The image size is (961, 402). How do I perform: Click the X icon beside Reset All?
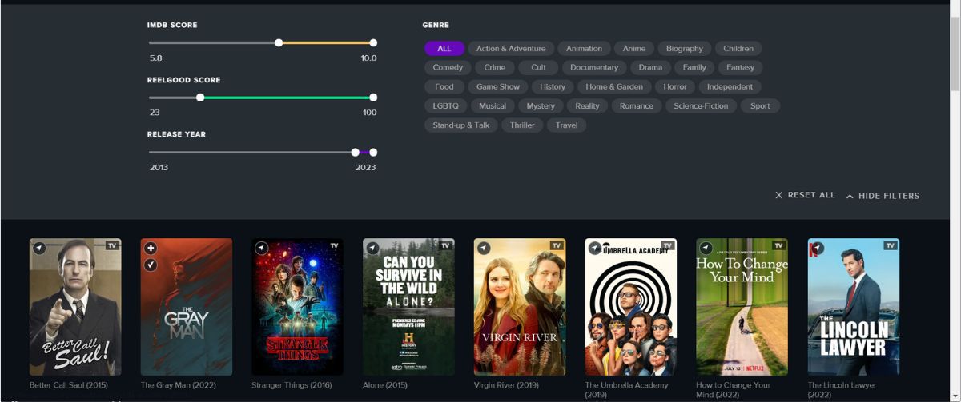778,195
